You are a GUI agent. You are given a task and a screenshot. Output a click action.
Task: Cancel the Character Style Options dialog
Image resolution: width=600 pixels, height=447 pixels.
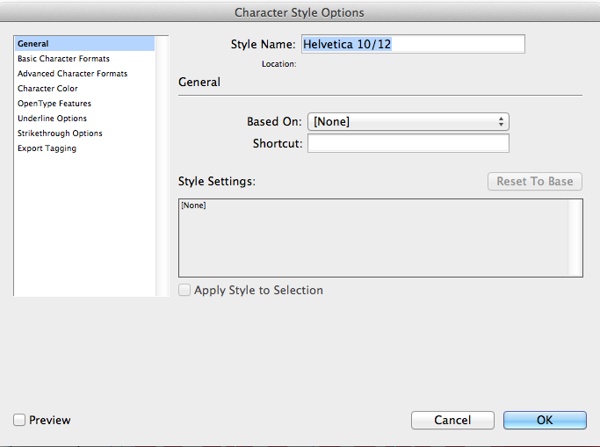point(452,421)
